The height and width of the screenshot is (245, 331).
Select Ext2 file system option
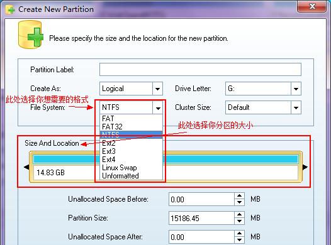pyautogui.click(x=131, y=143)
